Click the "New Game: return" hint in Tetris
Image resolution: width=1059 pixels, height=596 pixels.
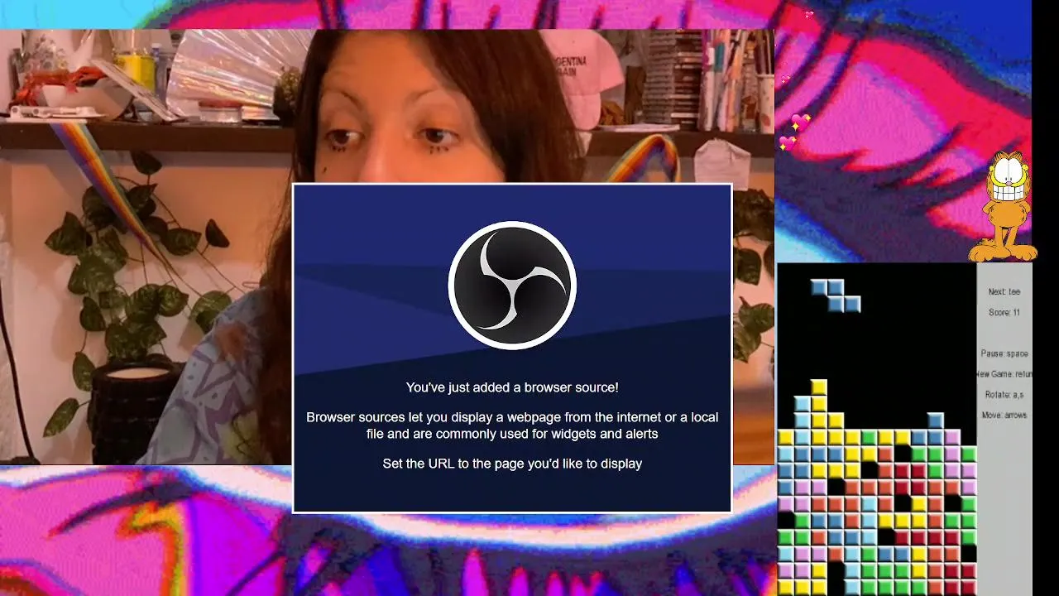click(x=1004, y=374)
